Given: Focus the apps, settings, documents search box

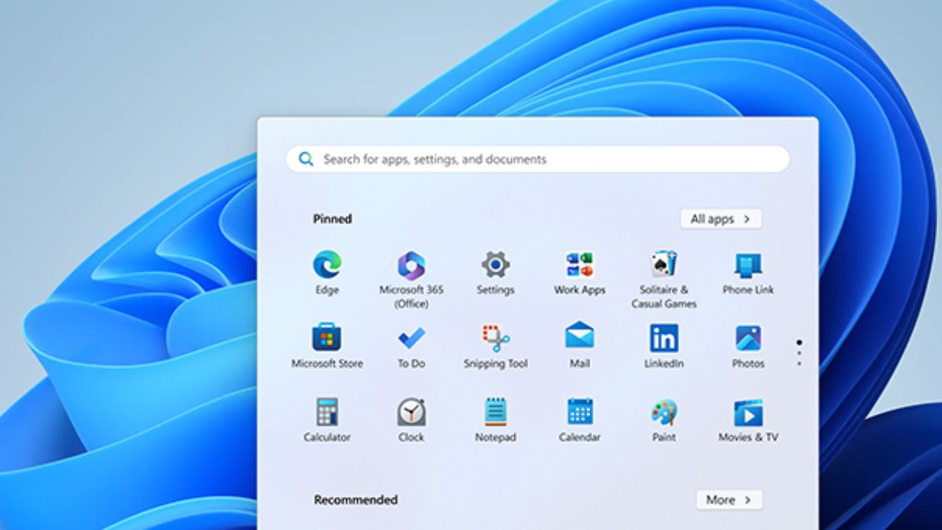Looking at the screenshot, I should pos(538,159).
